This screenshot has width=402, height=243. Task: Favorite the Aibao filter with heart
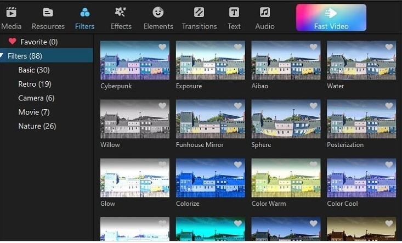point(313,47)
